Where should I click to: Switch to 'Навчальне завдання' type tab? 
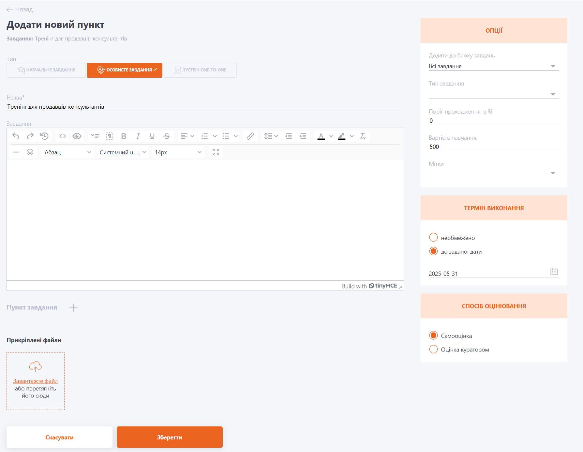click(46, 70)
